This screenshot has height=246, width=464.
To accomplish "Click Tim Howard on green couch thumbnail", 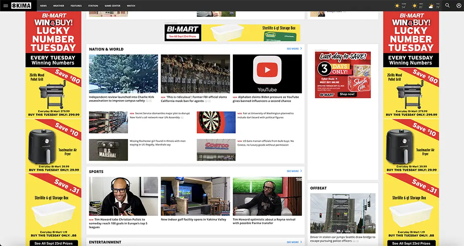I will [x=267, y=196].
